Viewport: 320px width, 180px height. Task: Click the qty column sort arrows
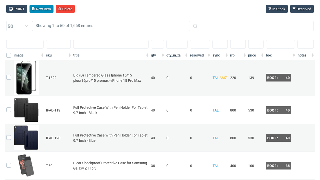click(163, 55)
